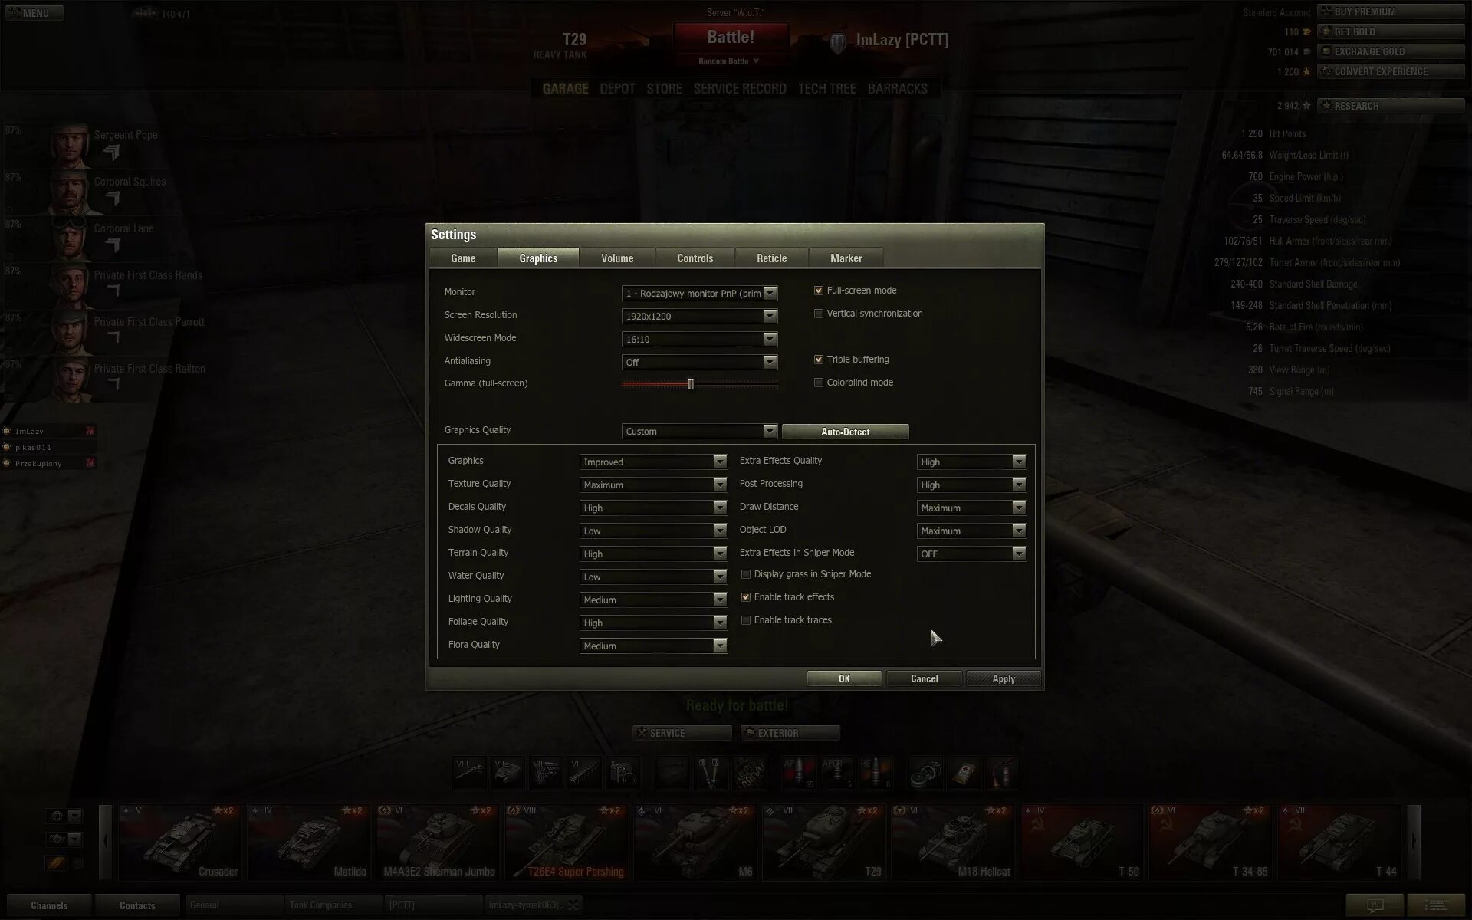Switch to the Game settings tab
The height and width of the screenshot is (920, 1472).
[x=462, y=258]
